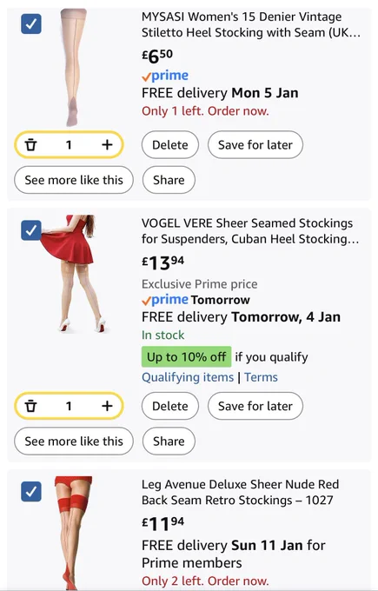This screenshot has height=591, width=378.
Task: Open the Qualifying items link
Action: (188, 377)
